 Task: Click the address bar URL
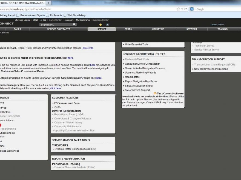[x=25, y=9]
